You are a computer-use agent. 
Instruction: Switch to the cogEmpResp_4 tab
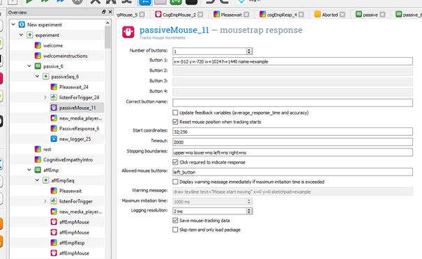point(282,15)
